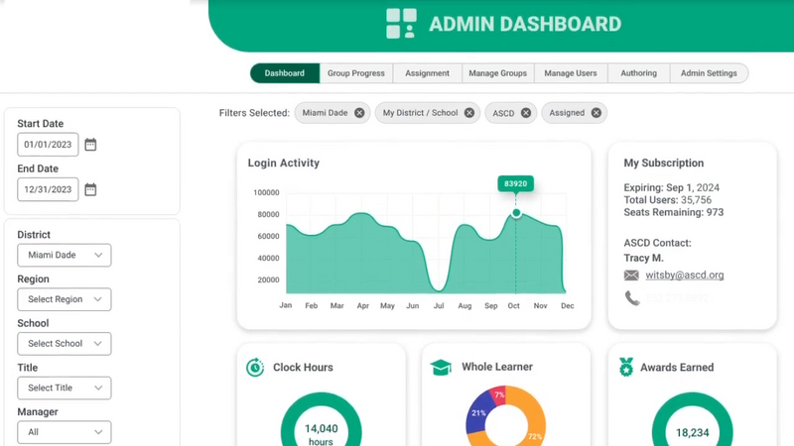Click the phone handset icon

coord(632,298)
